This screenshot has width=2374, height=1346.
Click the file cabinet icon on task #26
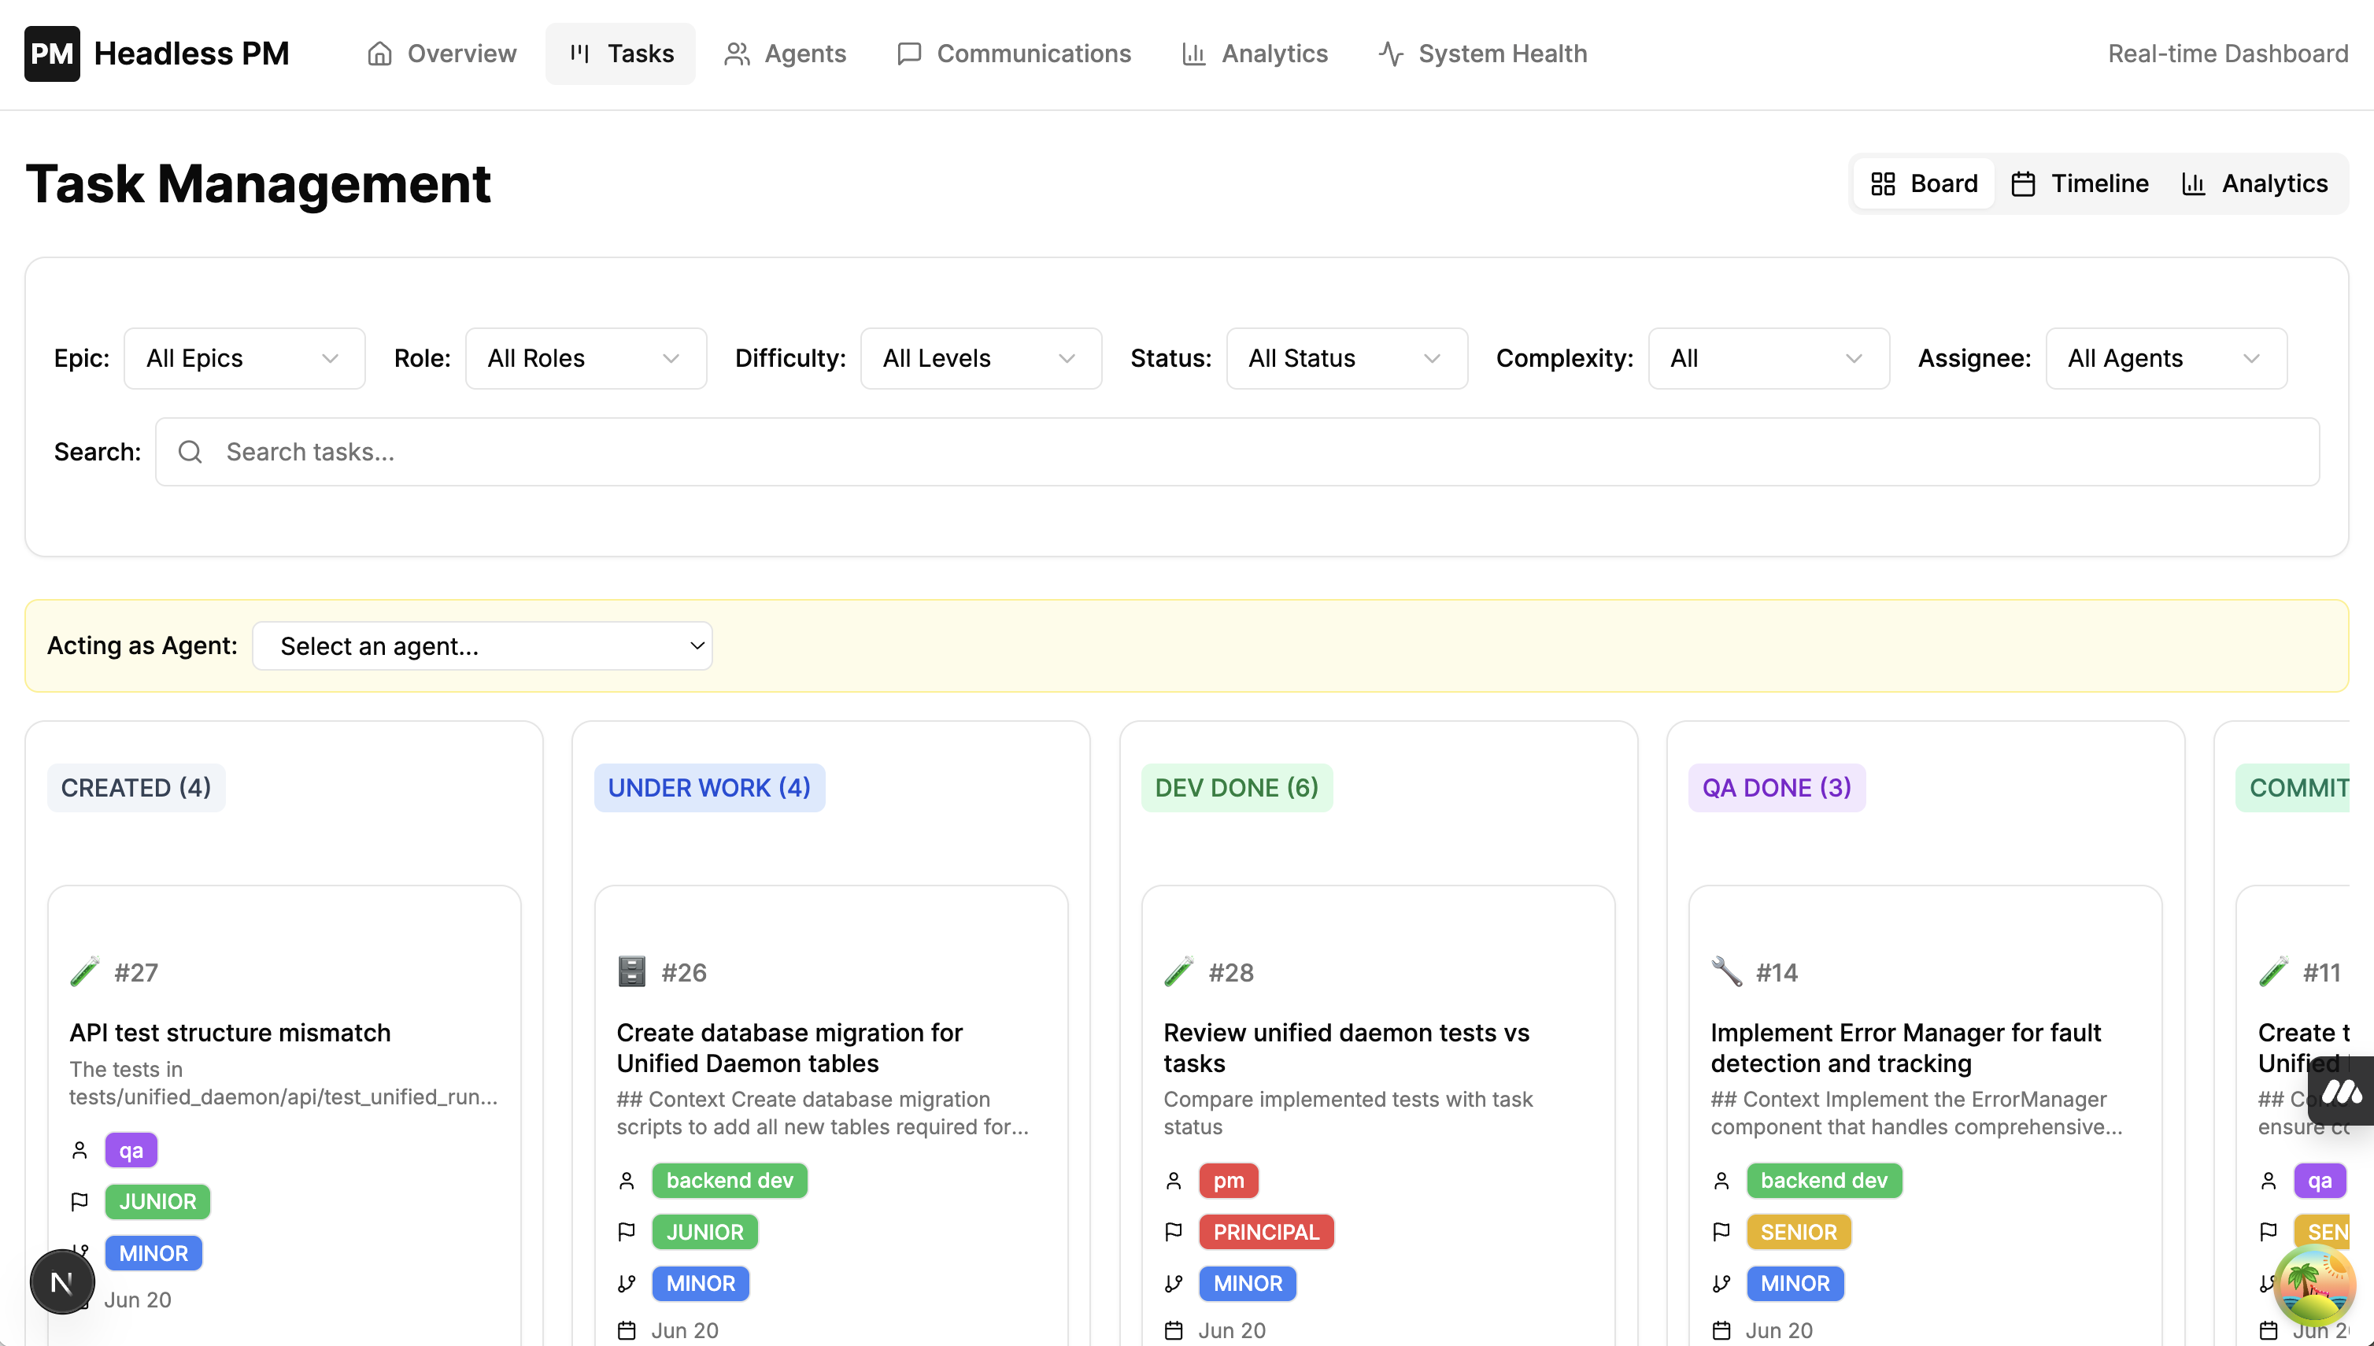coord(631,971)
